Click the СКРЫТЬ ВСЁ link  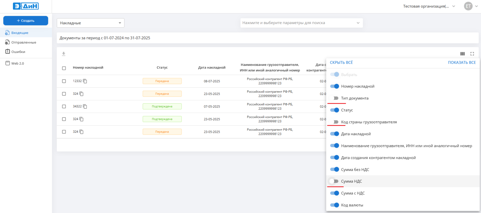341,62
